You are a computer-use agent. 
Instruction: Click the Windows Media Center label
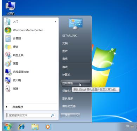point(28,30)
